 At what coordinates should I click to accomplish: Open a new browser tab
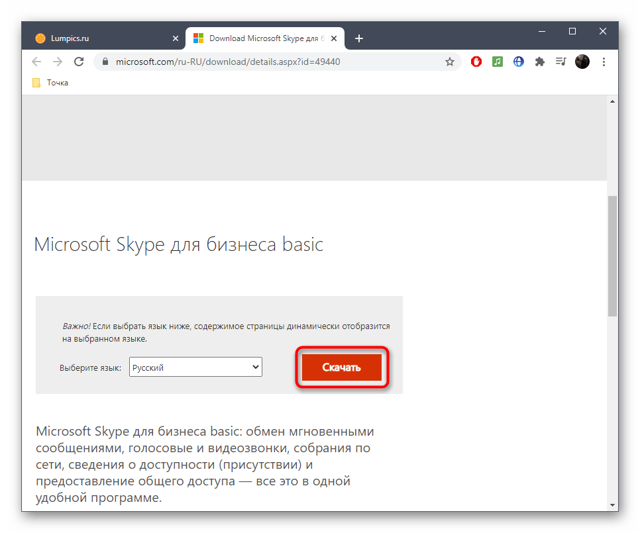359,38
